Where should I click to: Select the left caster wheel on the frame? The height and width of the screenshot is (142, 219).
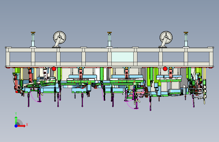[x=60, y=37]
